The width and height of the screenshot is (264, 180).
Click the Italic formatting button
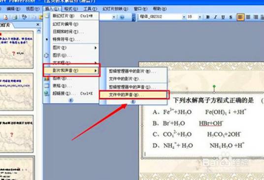(x=215, y=17)
